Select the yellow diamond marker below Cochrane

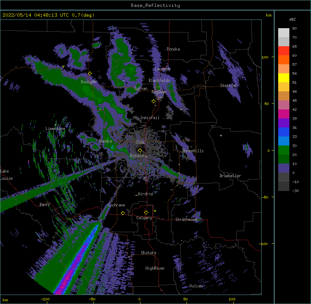tap(123, 213)
